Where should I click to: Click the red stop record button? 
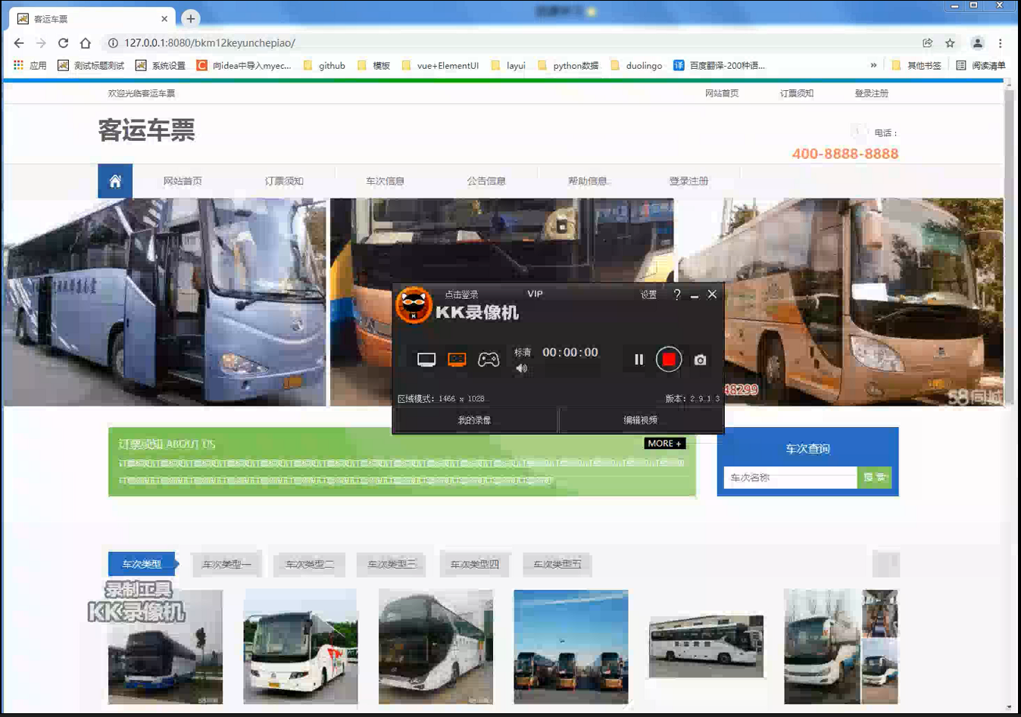tap(669, 360)
